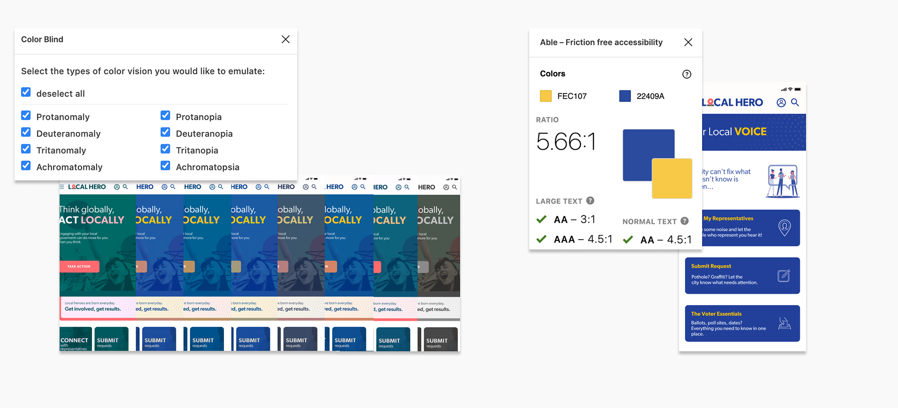Click the TAKE ACTION button in first mockup
898x408 pixels.
click(79, 266)
